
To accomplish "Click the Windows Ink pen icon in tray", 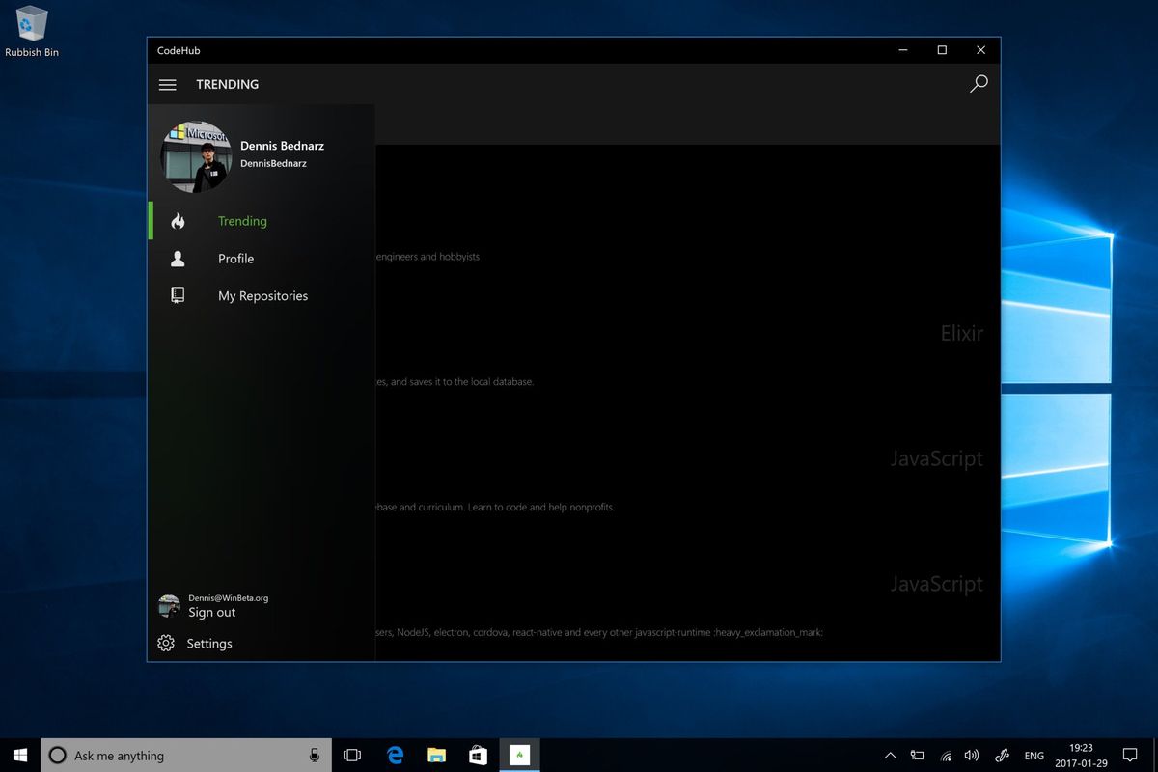I will [1002, 755].
